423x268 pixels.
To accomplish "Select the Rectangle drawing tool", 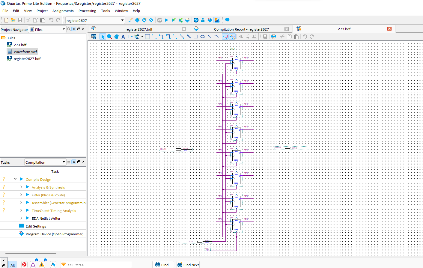I will (196, 37).
